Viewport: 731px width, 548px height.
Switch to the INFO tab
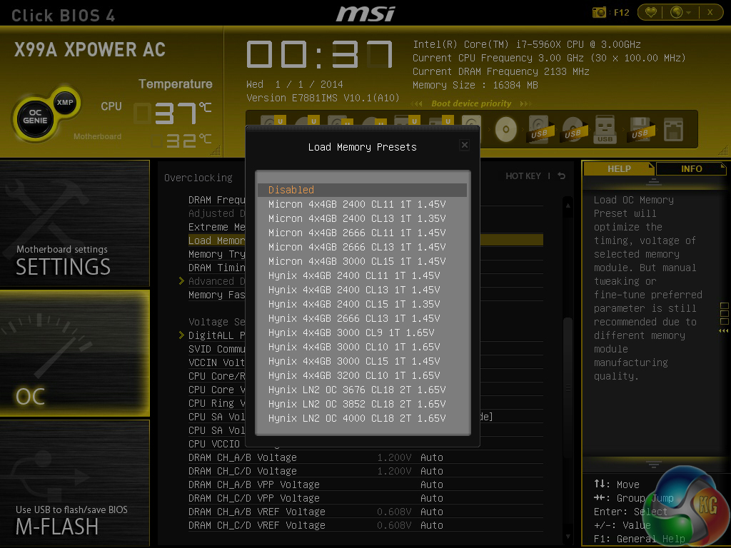691,168
